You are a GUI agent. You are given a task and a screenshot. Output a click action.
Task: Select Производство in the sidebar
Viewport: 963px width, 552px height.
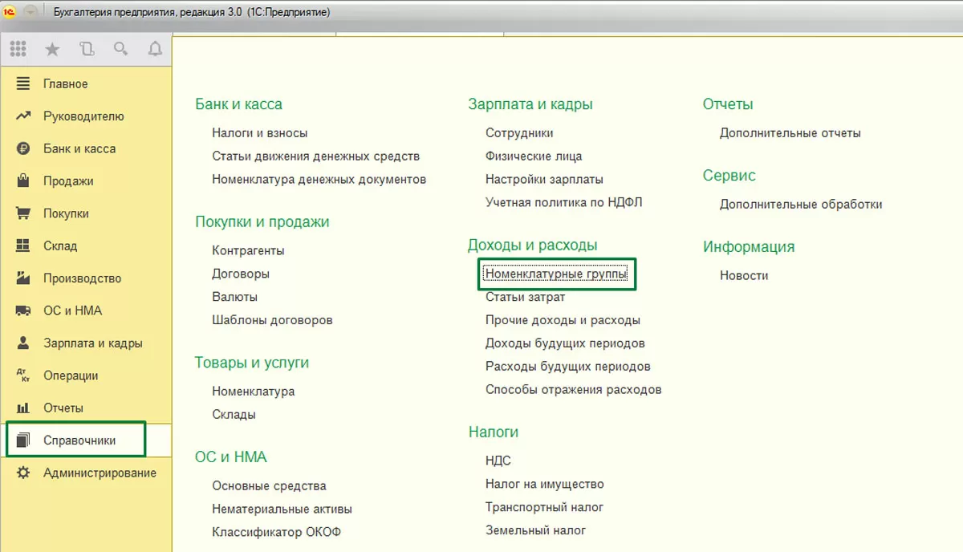click(83, 278)
